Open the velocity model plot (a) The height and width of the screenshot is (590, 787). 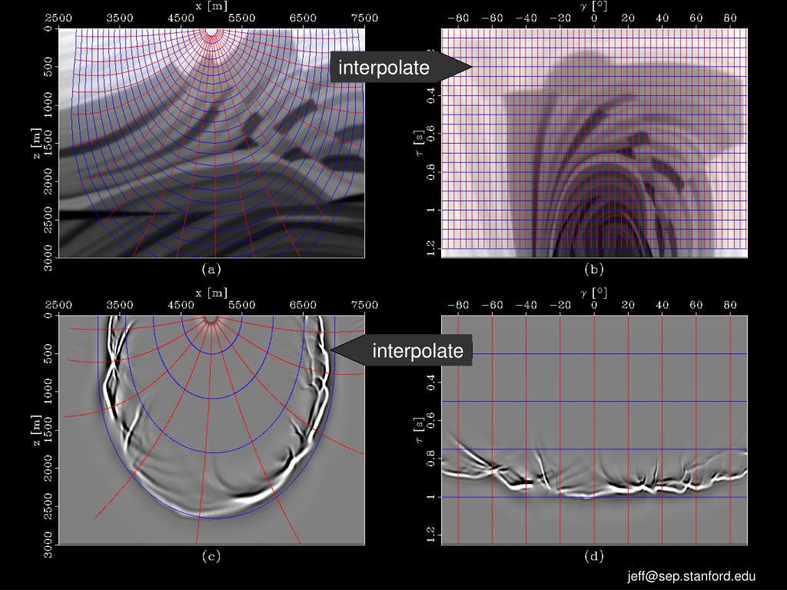pyautogui.click(x=212, y=143)
